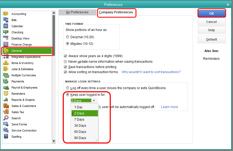Open the Learn more link
This screenshot has width=233, height=151.
pyautogui.click(x=169, y=107)
